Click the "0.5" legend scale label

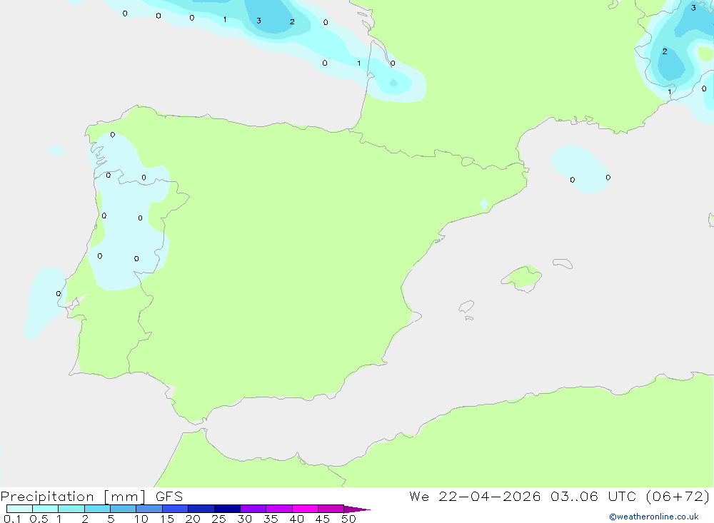pos(39,519)
